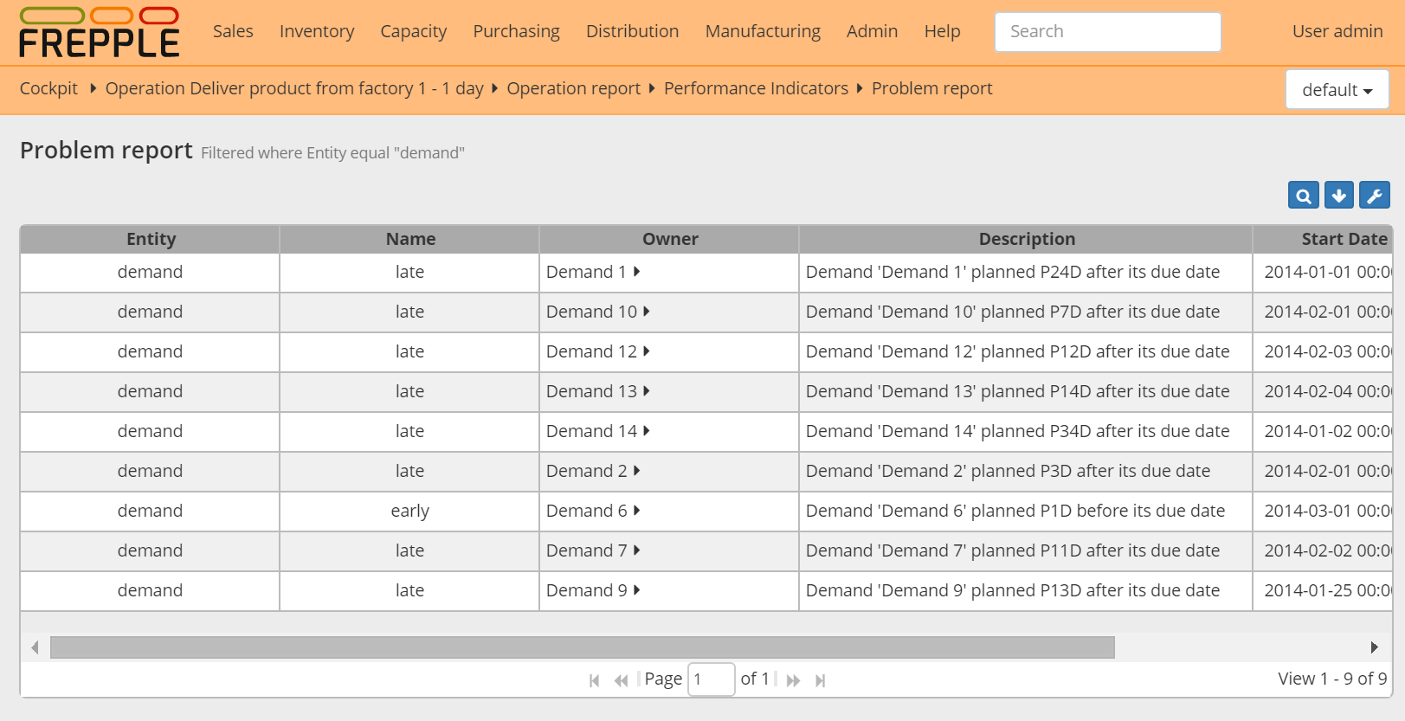Viewport: 1405px width, 721px height.
Task: Select 'Demand 2' planned P3D description cell
Action: point(1026,472)
